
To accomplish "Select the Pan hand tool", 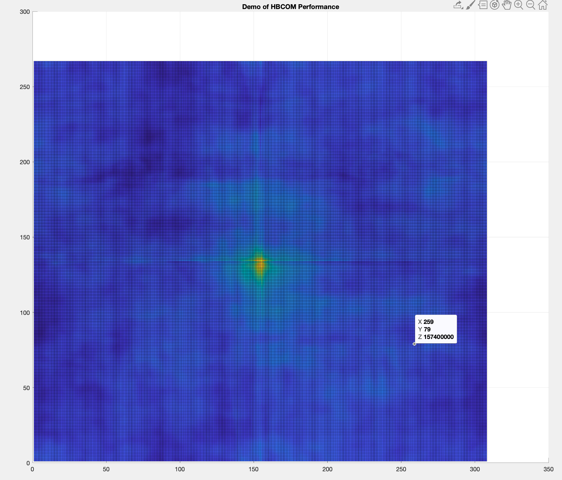I will (x=507, y=5).
